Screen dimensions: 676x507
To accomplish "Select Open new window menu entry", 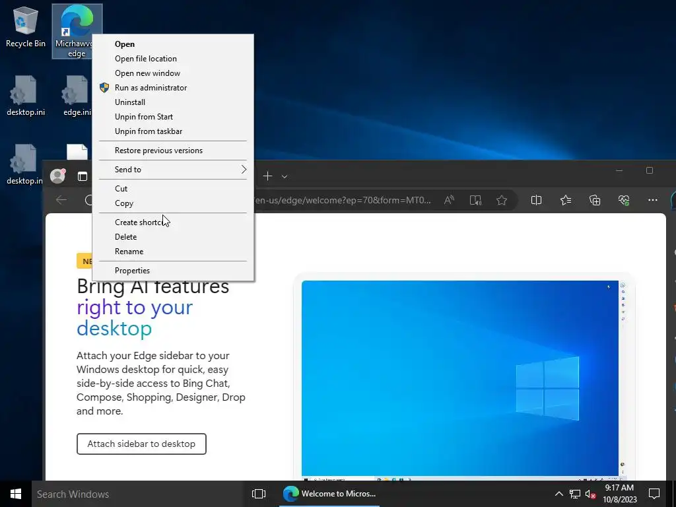I will 173,73.
